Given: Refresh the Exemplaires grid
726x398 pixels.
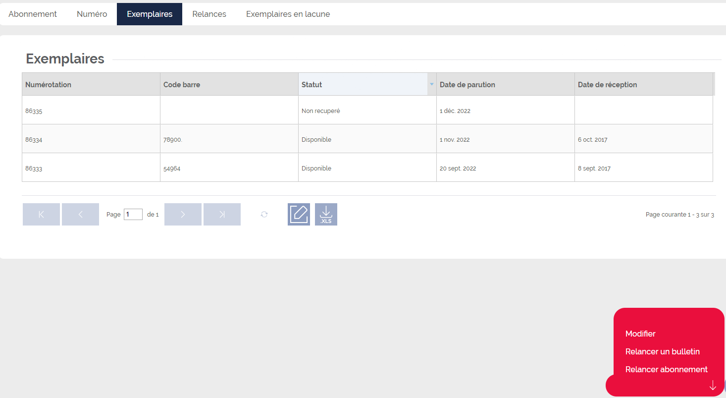Looking at the screenshot, I should coord(264,214).
